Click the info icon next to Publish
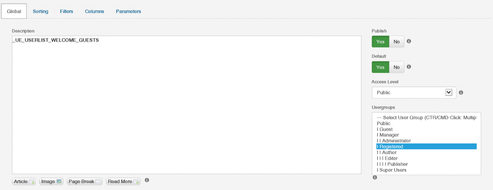The height and width of the screenshot is (190, 493). [x=409, y=41]
